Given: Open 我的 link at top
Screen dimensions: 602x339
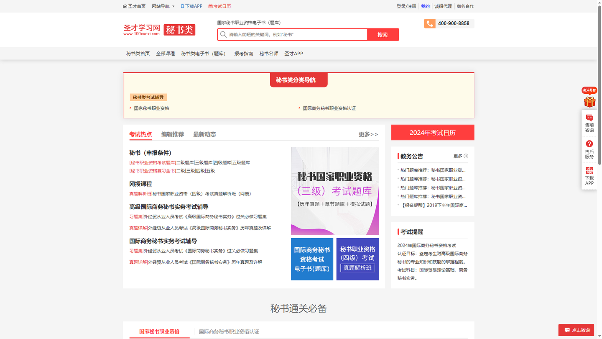Looking at the screenshot, I should [425, 6].
